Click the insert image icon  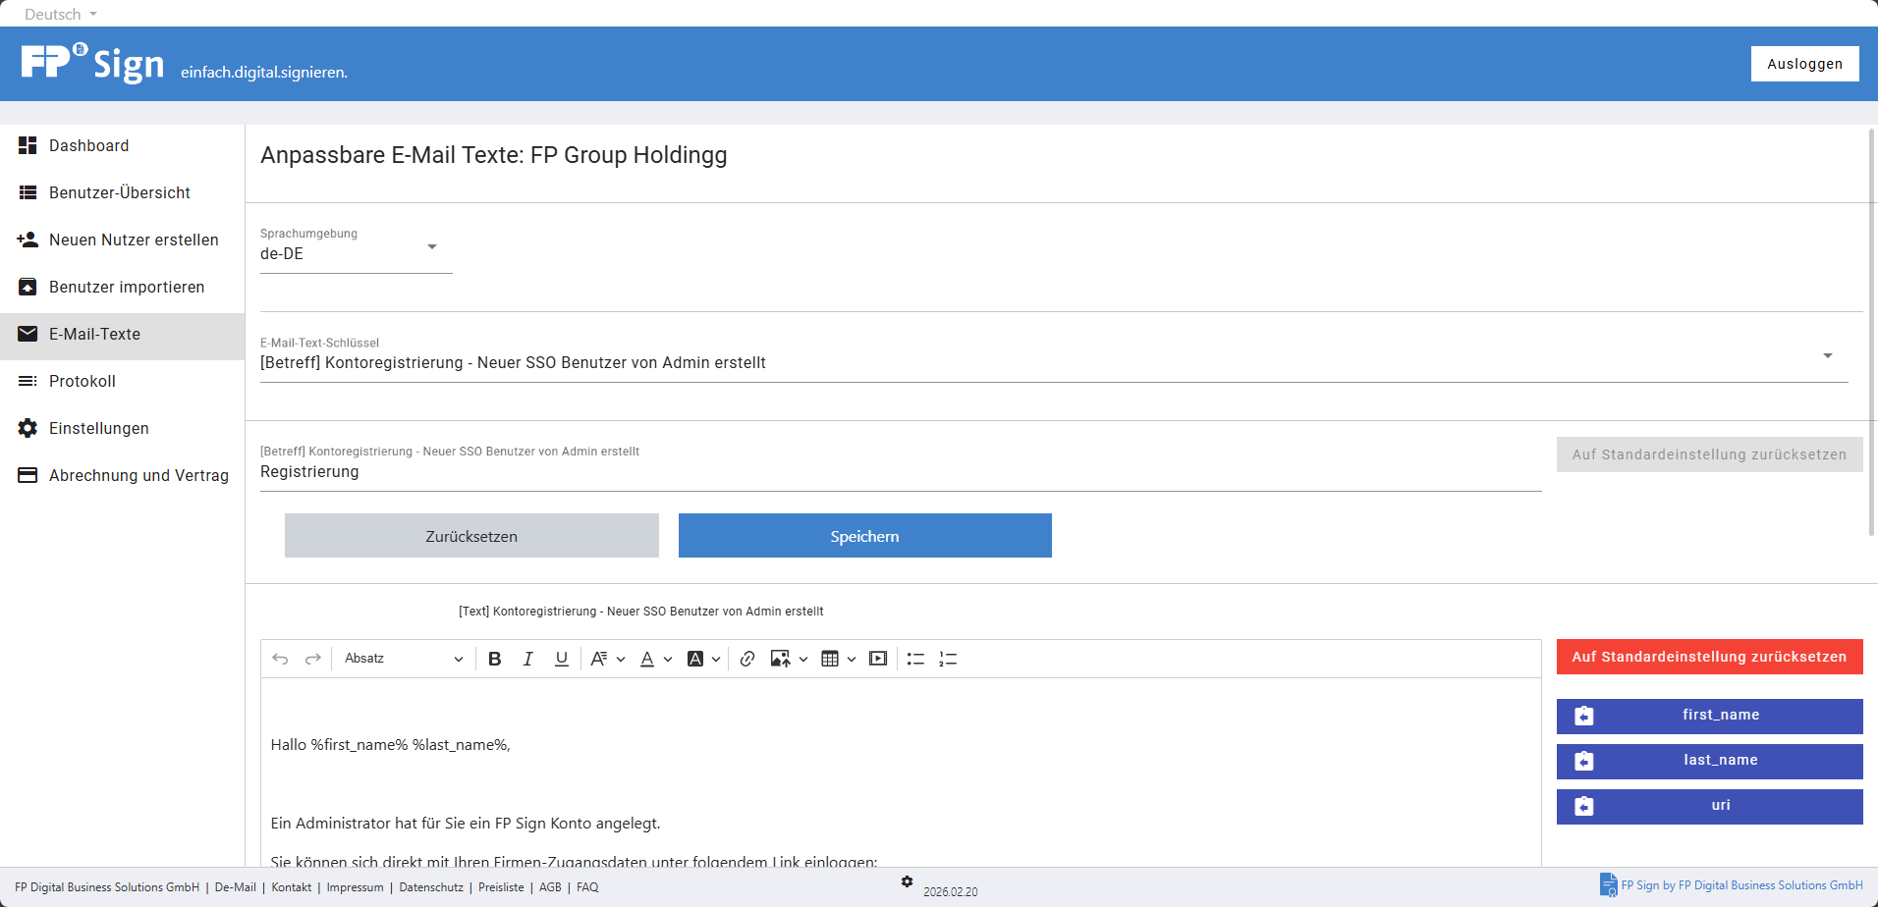(x=781, y=659)
